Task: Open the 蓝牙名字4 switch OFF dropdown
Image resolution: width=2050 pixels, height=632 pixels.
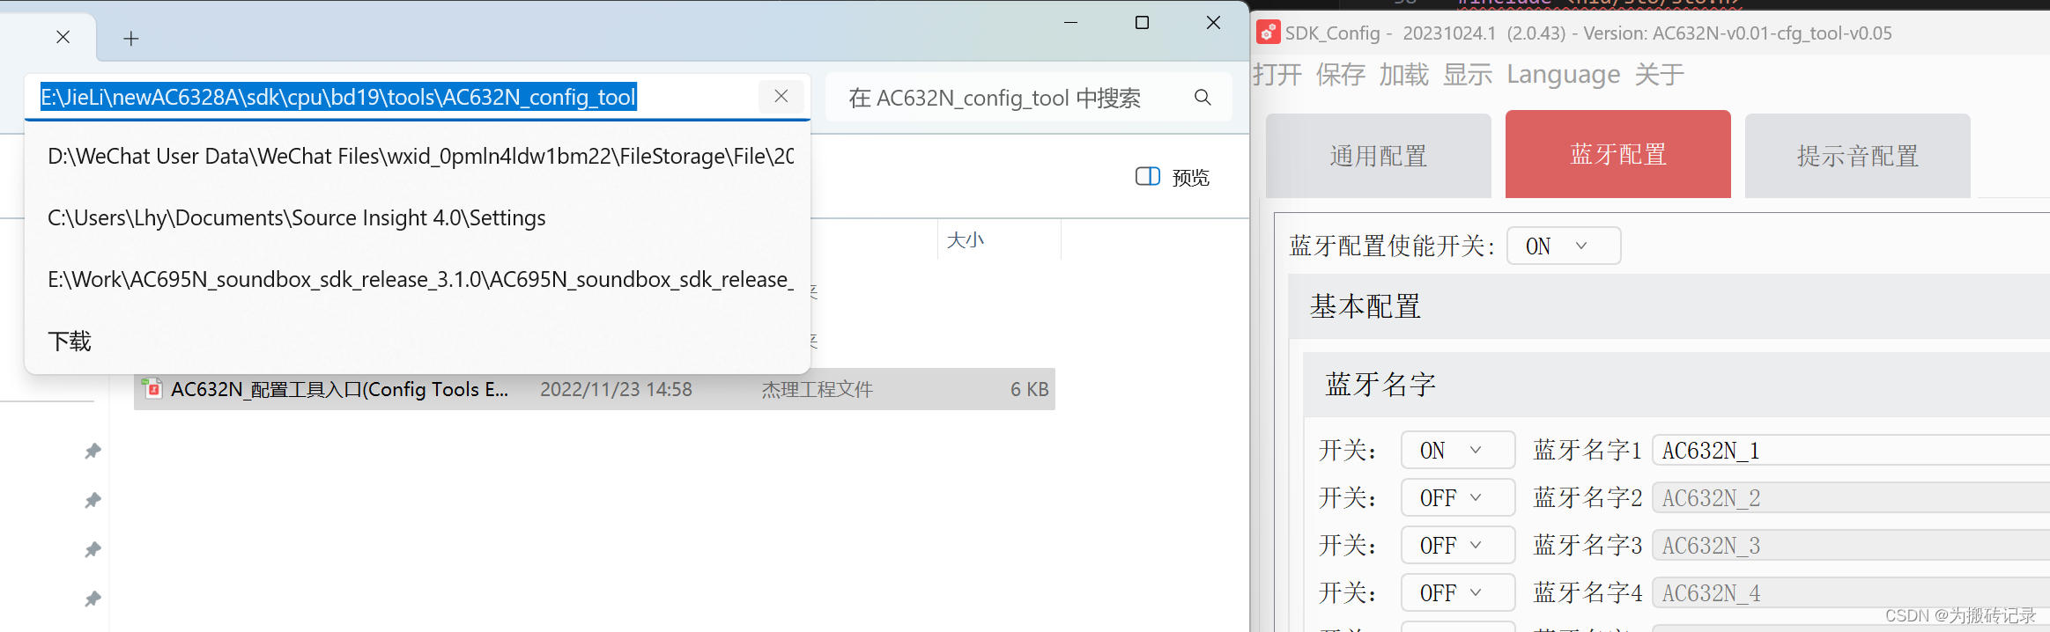Action: click(x=1458, y=592)
